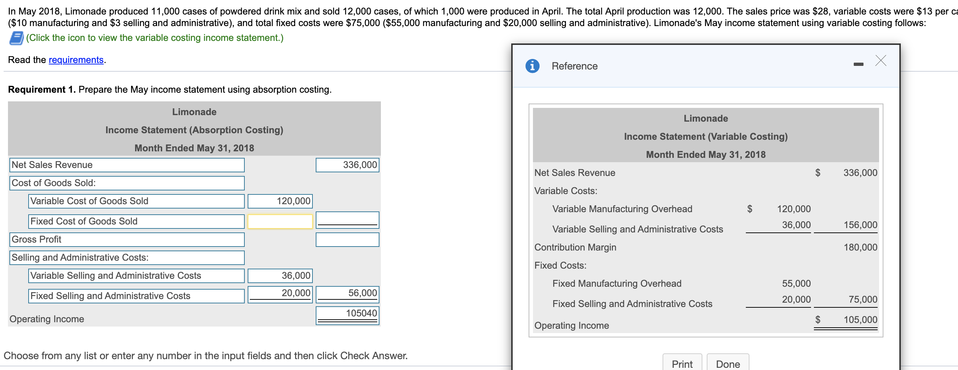This screenshot has height=370, width=958.
Task: Click the 55,000 fixed manufacturing value in Reference
Action: tap(796, 284)
